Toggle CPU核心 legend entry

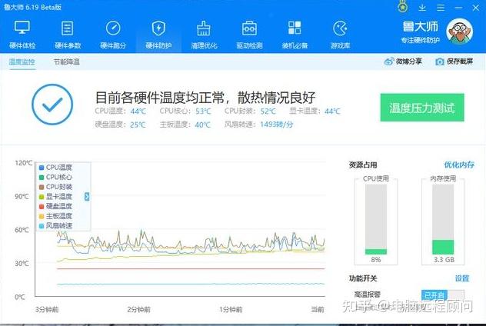click(55, 178)
